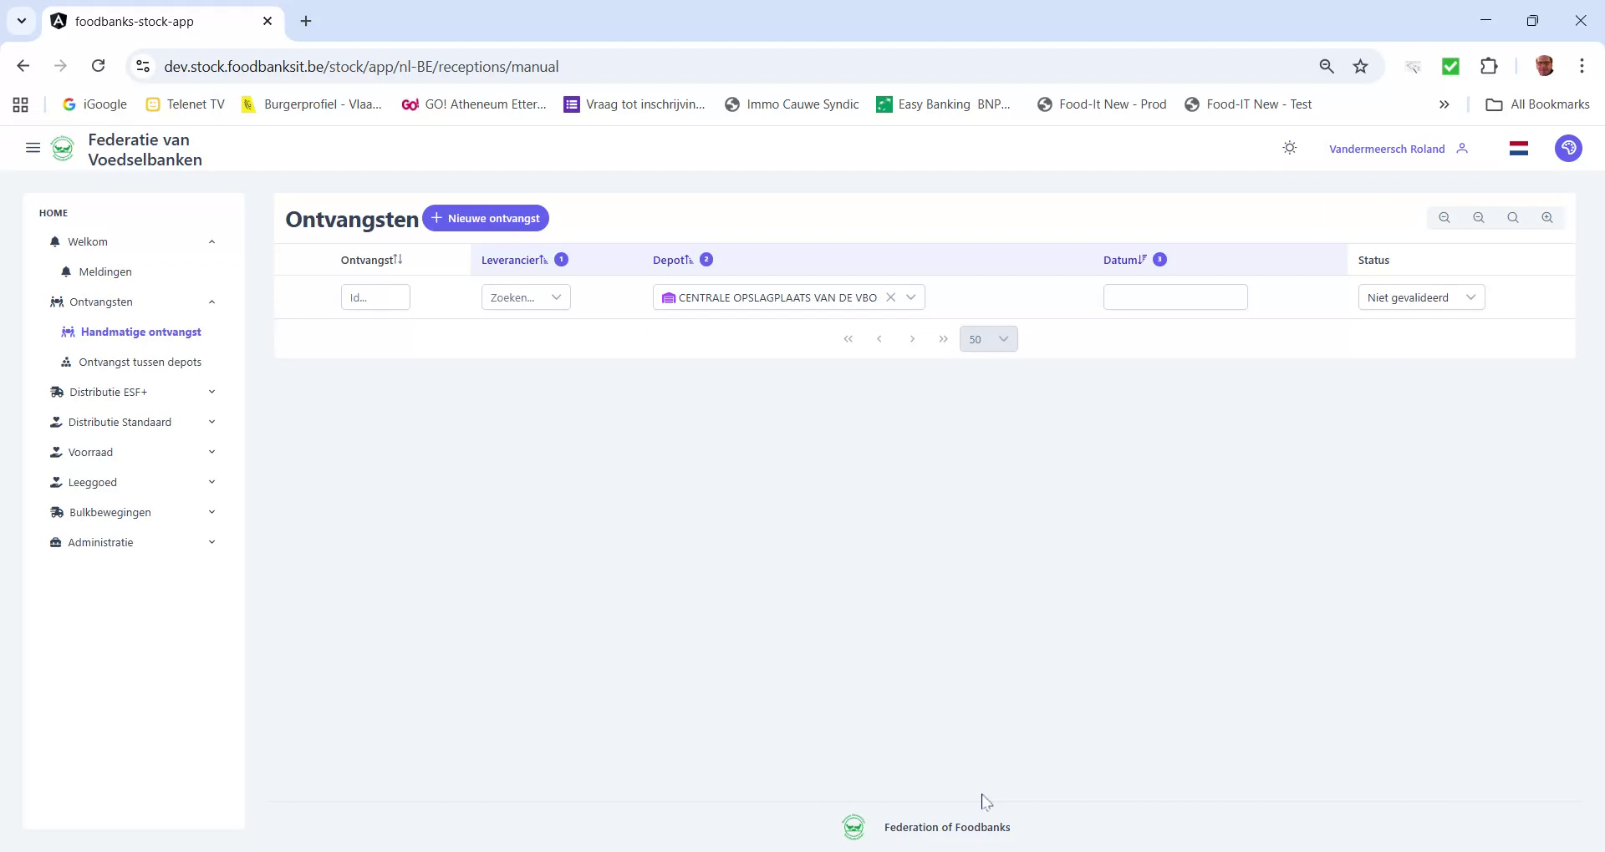Open the hamburger menu next to the logo

[33, 148]
